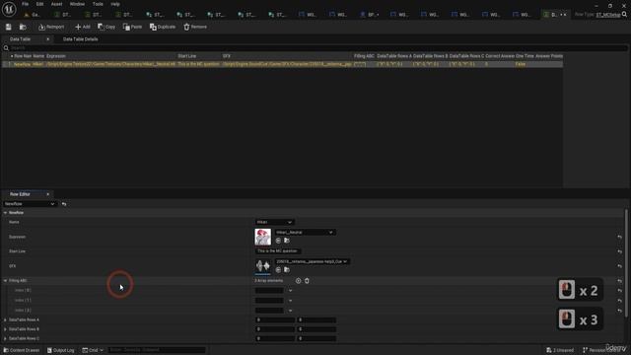Switch to the Data Table tab
Image resolution: width=631 pixels, height=355 pixels.
tap(20, 39)
